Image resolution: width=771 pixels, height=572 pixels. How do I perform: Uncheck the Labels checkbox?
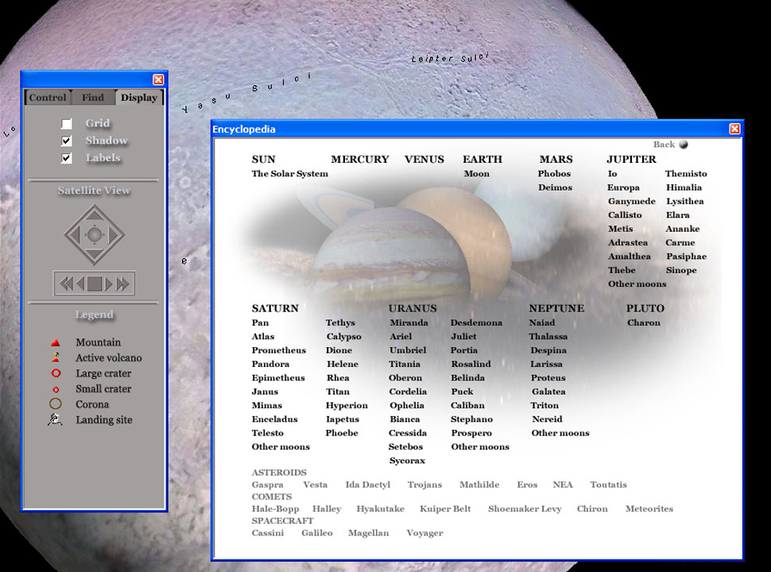(67, 158)
